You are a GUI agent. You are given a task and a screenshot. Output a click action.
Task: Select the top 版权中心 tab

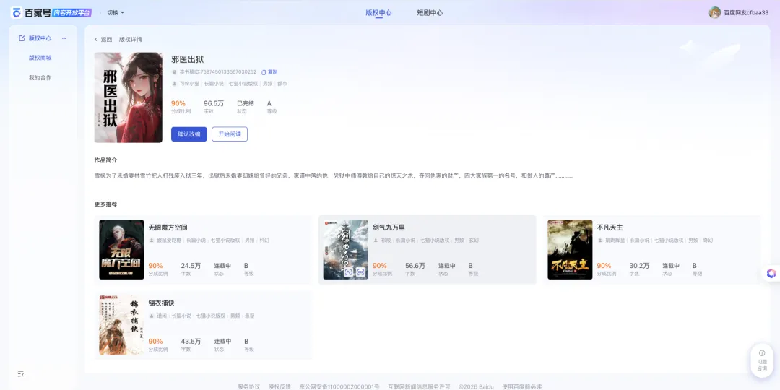378,12
